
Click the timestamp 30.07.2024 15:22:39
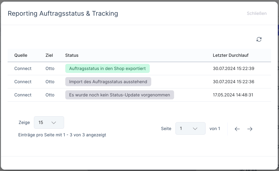233,68
